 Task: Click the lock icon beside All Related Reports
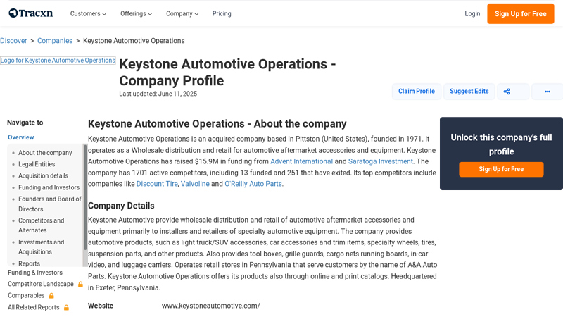click(x=66, y=307)
